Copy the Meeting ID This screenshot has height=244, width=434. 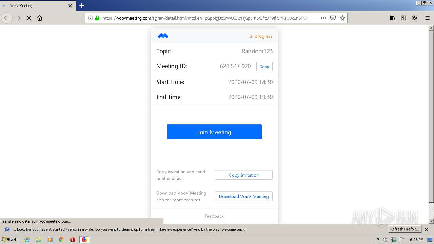[264, 66]
